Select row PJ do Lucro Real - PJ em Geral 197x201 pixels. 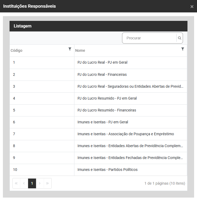tap(102, 63)
